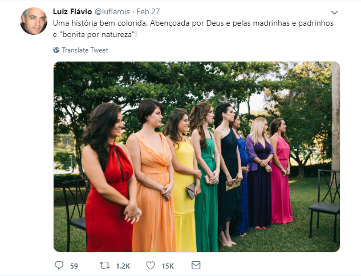Click the 15K likes count
The width and height of the screenshot is (361, 276).
[168, 266]
